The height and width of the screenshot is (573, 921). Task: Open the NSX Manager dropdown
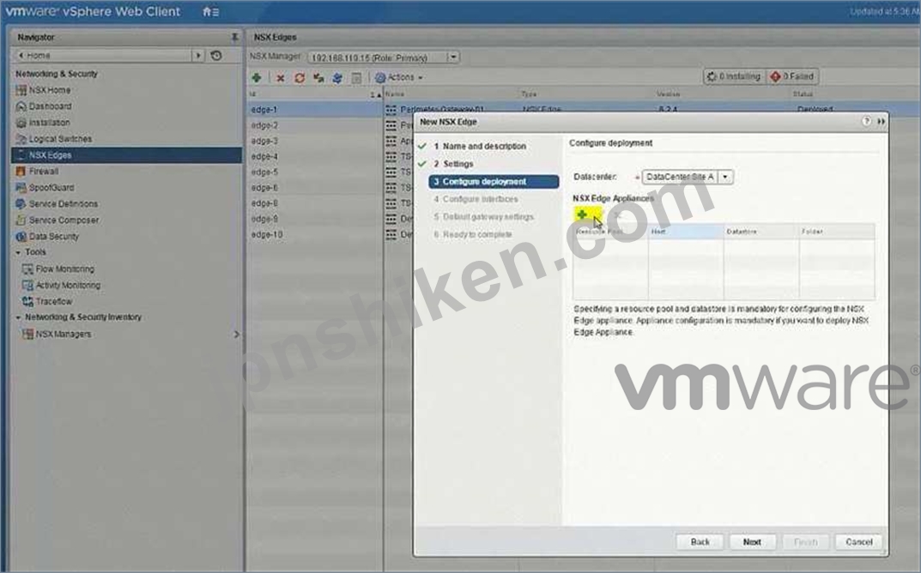453,57
